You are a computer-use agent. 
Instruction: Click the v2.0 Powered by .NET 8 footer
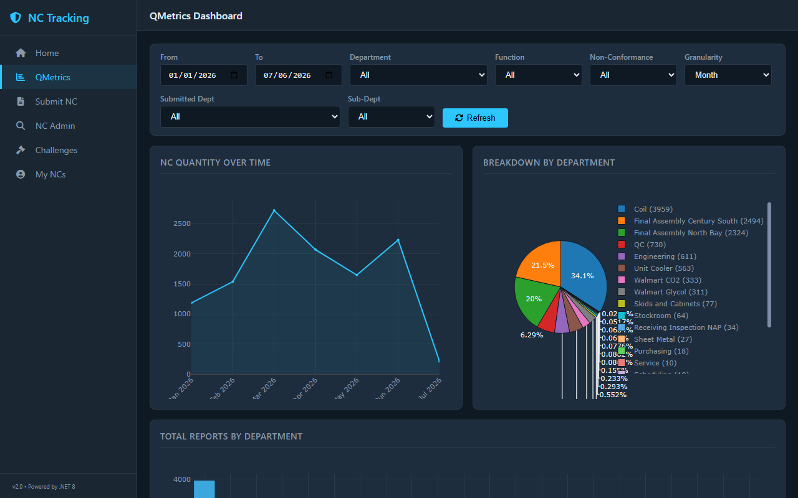pyautogui.click(x=44, y=486)
